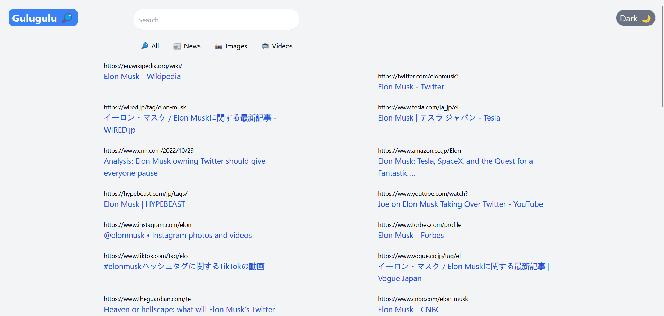This screenshot has width=664, height=316.
Task: Open the Images tab
Action: 231,46
